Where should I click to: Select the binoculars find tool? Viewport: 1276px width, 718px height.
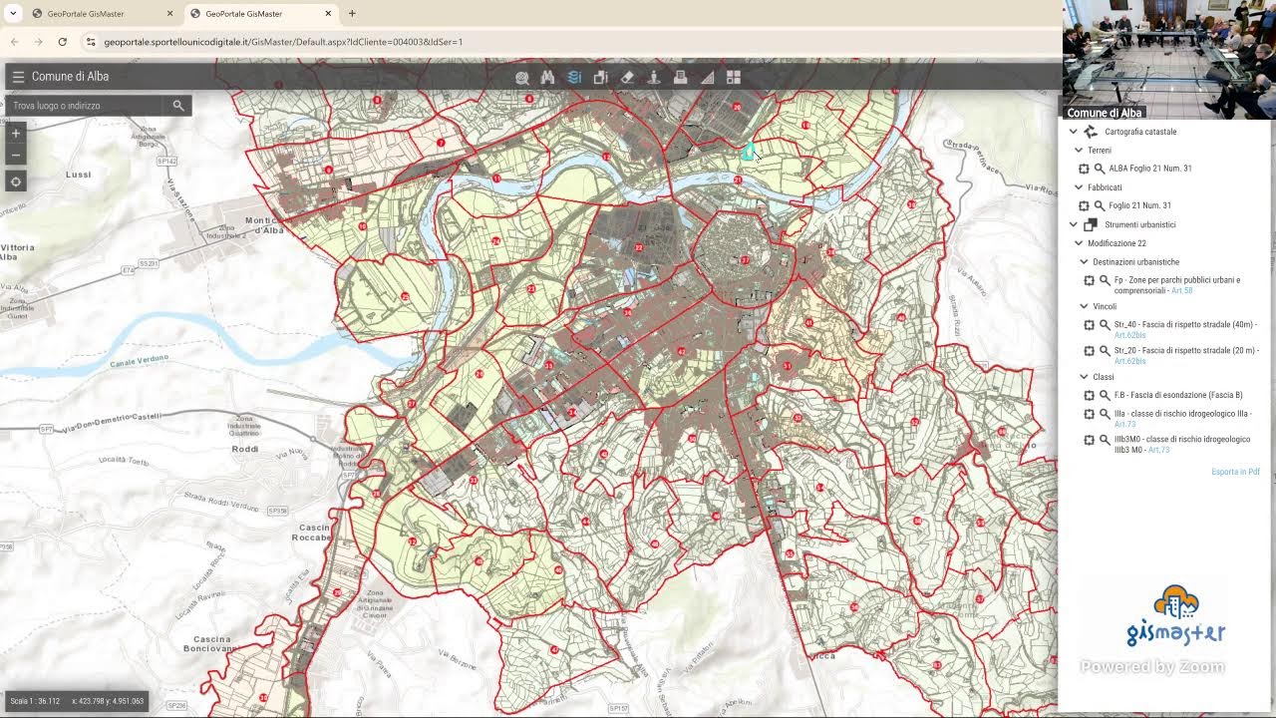click(x=547, y=77)
